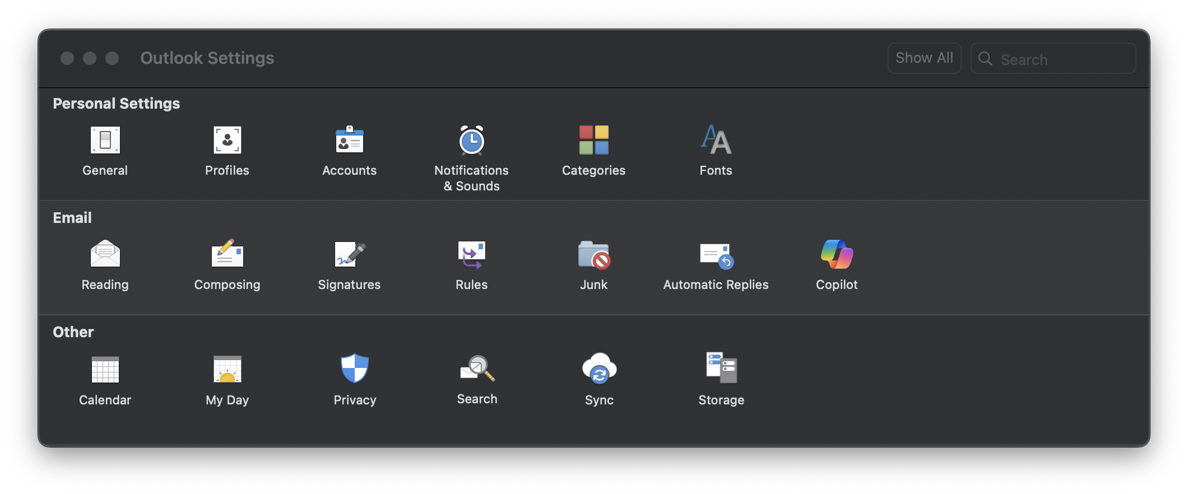
Task: Open Notifications & Sounds alarm clock icon
Action: coord(472,140)
